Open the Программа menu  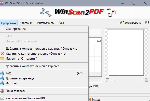click(9, 23)
